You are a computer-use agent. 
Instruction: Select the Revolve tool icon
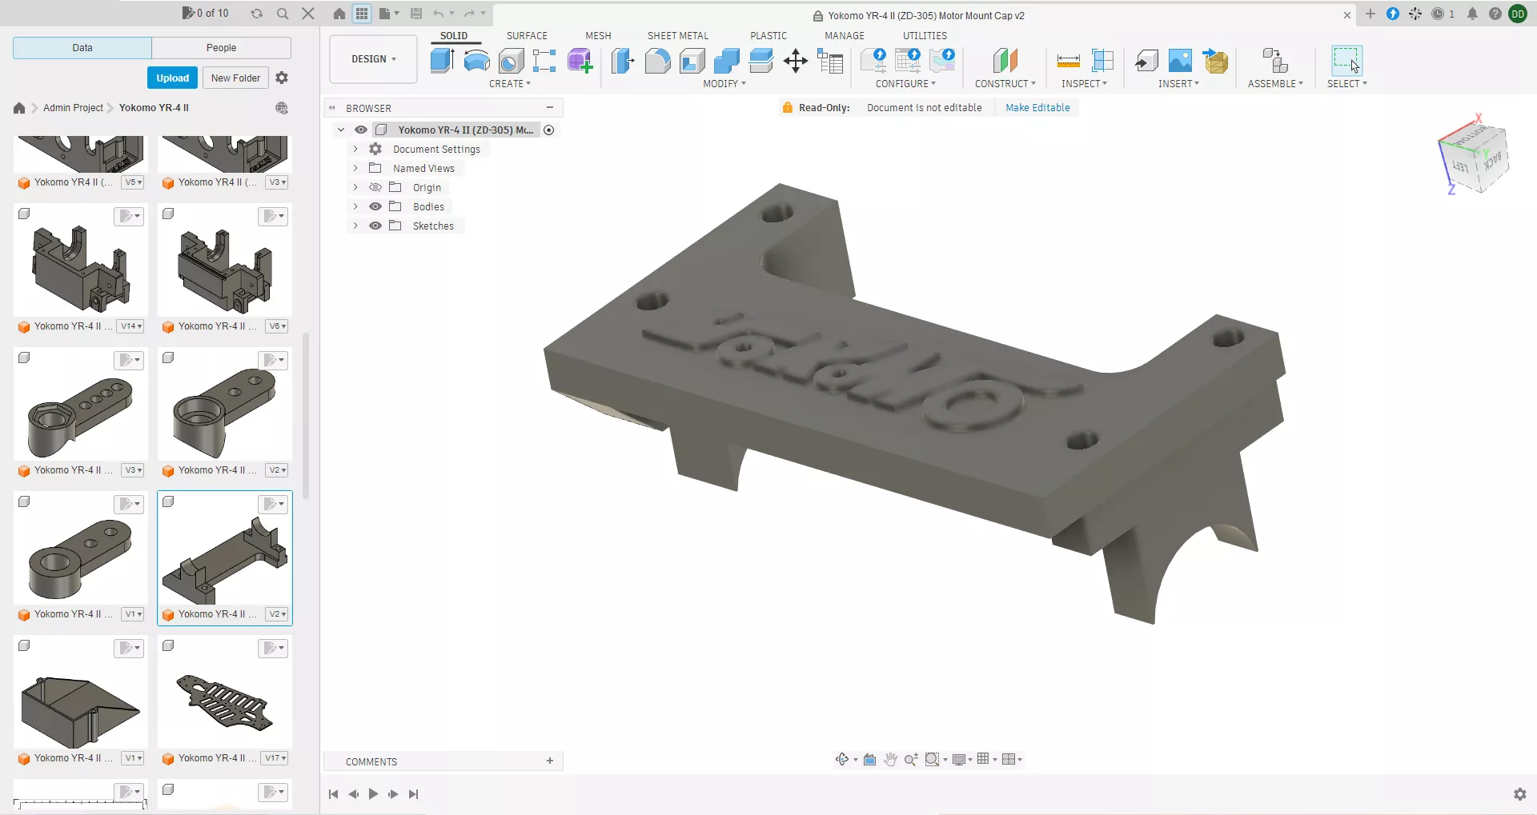point(476,61)
